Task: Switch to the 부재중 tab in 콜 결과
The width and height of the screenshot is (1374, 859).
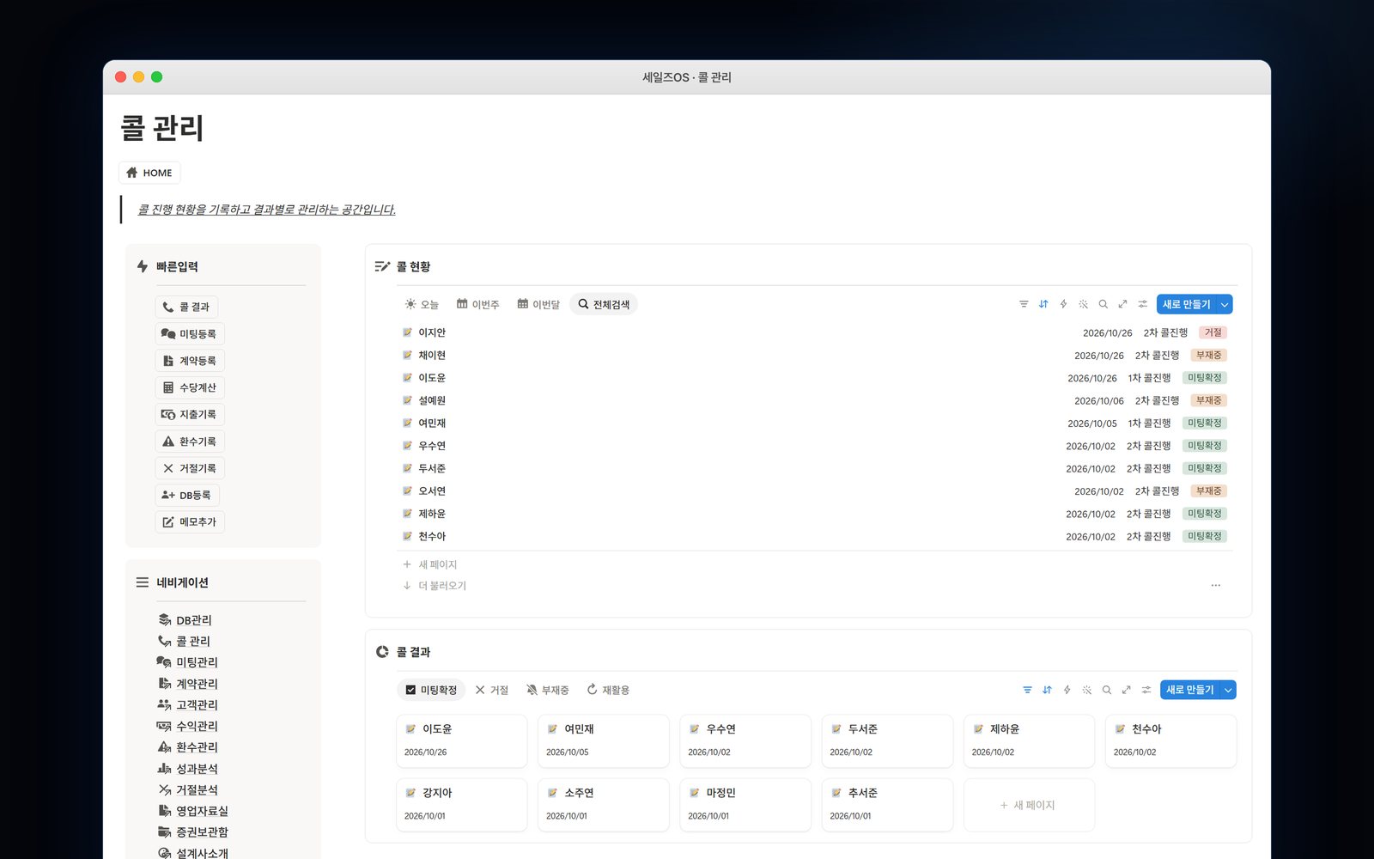Action: [x=548, y=690]
